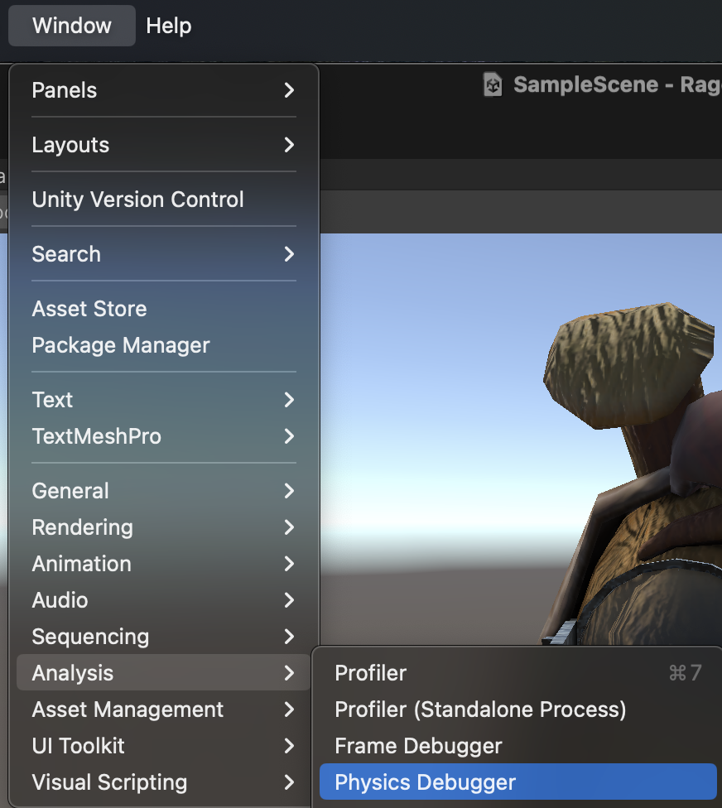Viewport: 722px width, 808px height.
Task: Expand the General submenu
Action: [x=163, y=491]
